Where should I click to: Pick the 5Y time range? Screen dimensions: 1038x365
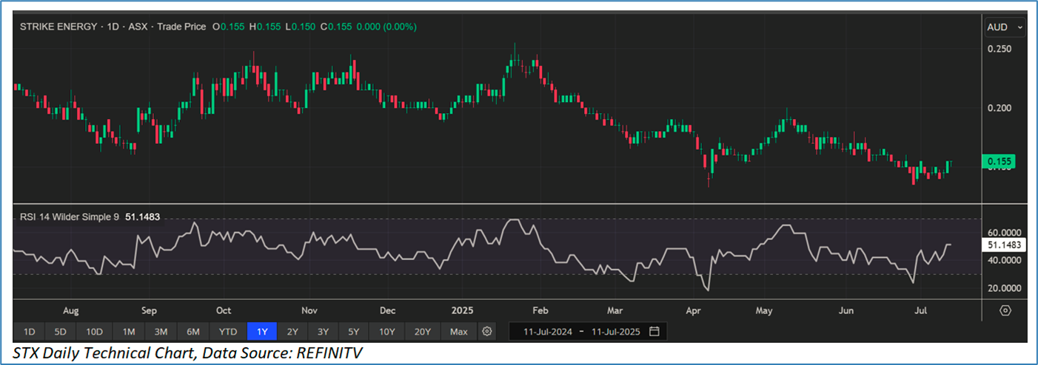point(354,331)
